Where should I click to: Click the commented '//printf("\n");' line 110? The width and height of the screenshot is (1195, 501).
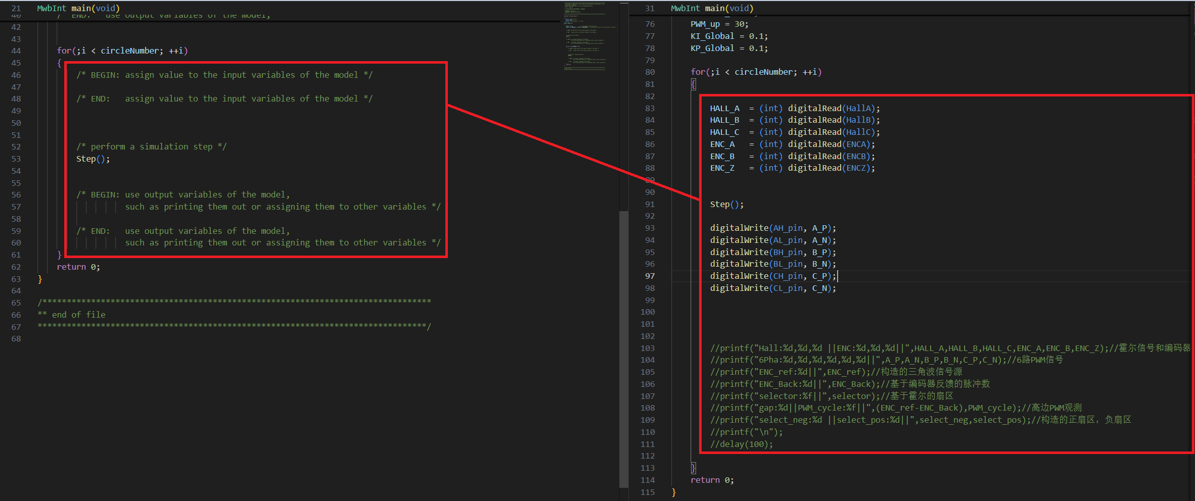[746, 432]
